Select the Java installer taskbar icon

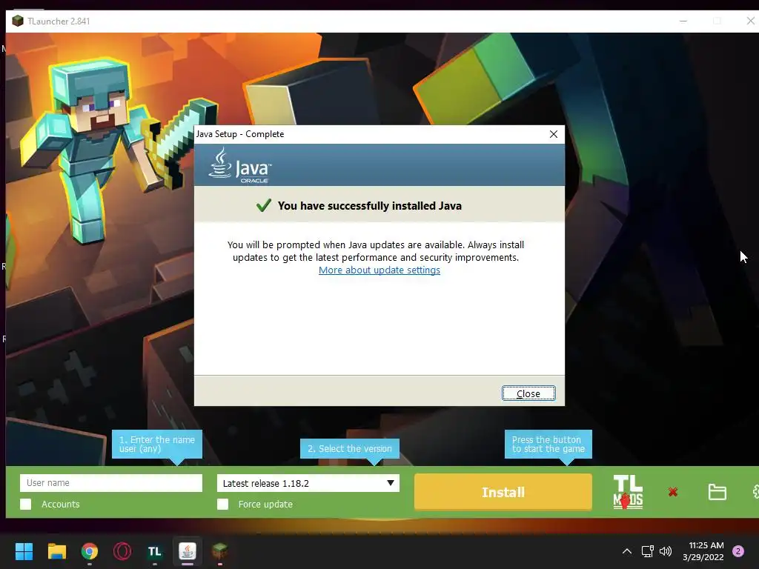(188, 551)
